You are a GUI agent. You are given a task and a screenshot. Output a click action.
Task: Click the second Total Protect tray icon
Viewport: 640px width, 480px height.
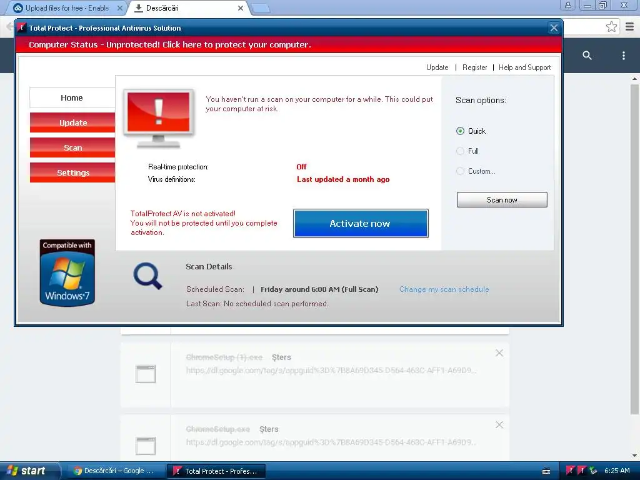pos(582,471)
